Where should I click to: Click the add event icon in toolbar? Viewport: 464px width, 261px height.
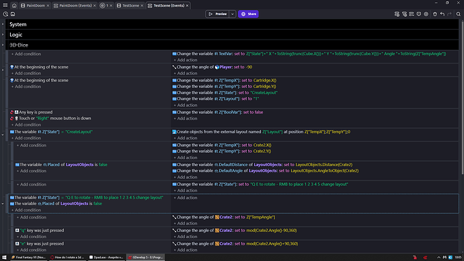coord(397,14)
